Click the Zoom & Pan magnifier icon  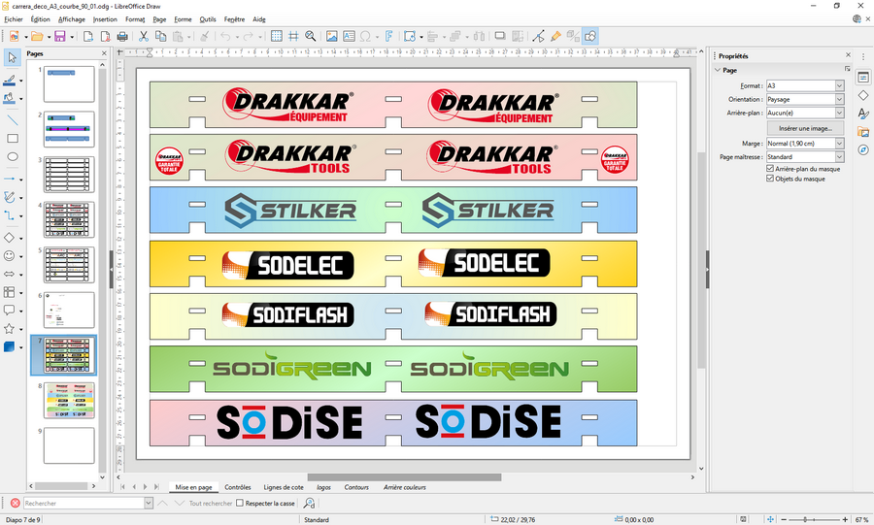311,37
